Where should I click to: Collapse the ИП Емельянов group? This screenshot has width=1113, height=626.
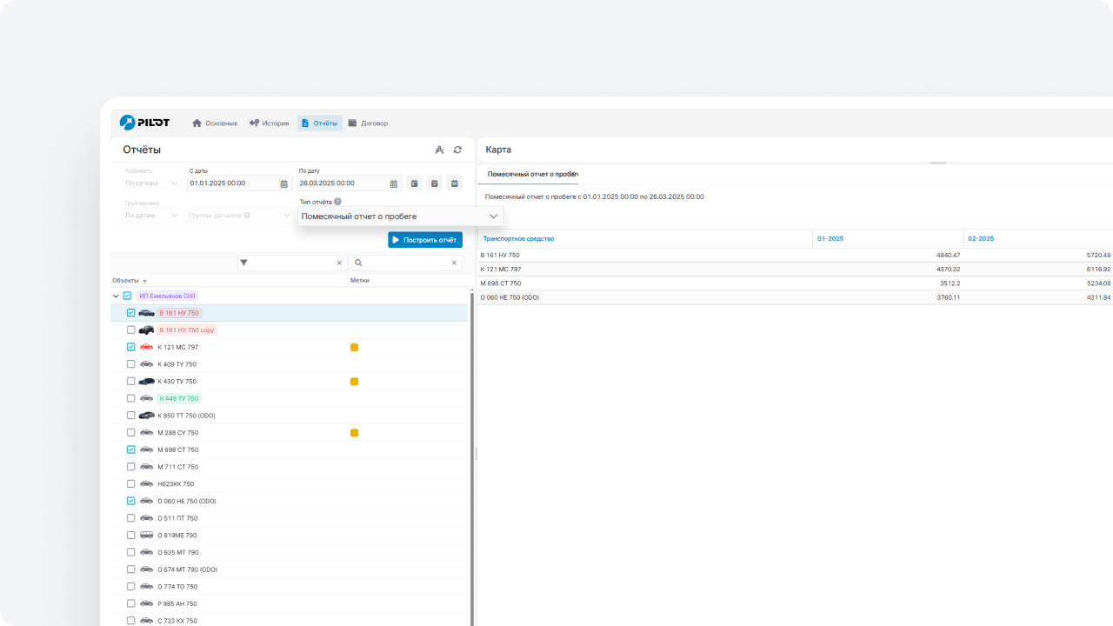(117, 296)
